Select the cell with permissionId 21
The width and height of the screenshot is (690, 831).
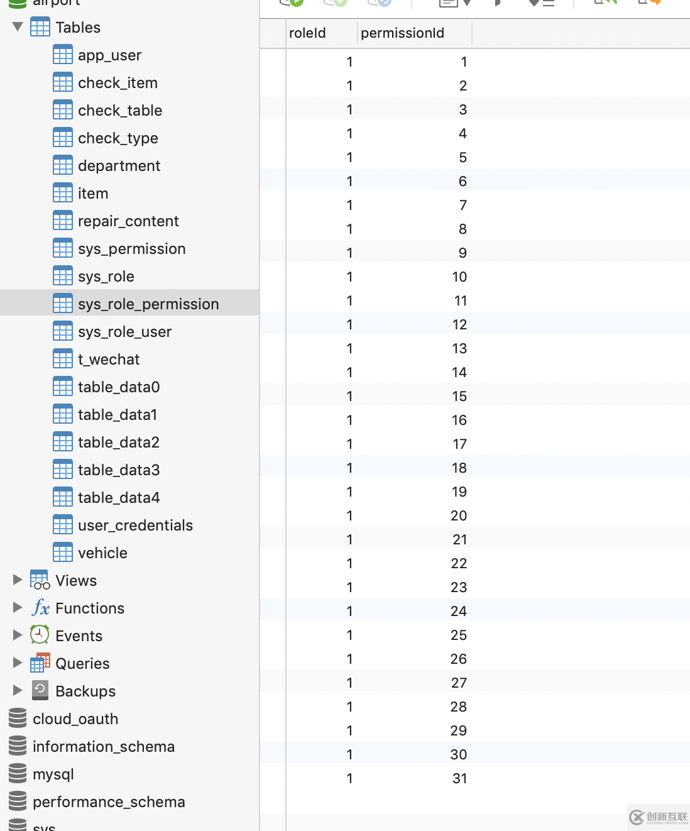point(415,539)
